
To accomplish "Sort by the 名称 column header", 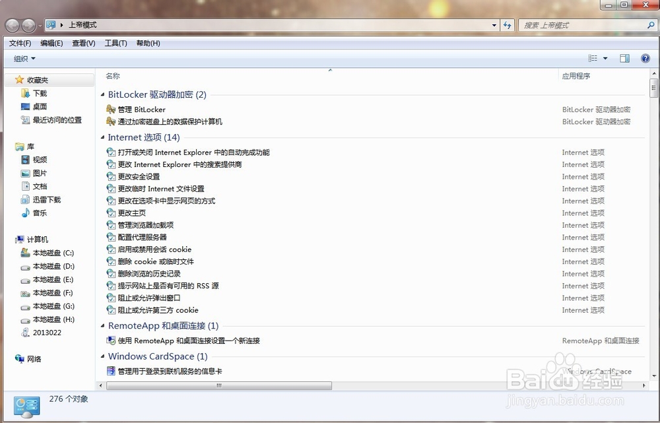I will pos(113,76).
